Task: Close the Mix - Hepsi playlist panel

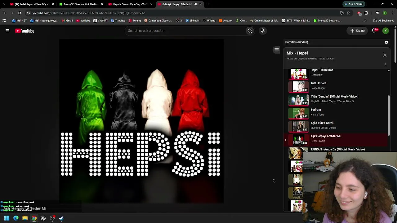Action: (x=385, y=55)
